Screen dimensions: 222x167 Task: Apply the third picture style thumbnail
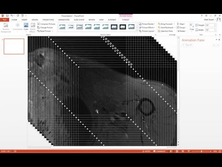pyautogui.click(x=80, y=27)
